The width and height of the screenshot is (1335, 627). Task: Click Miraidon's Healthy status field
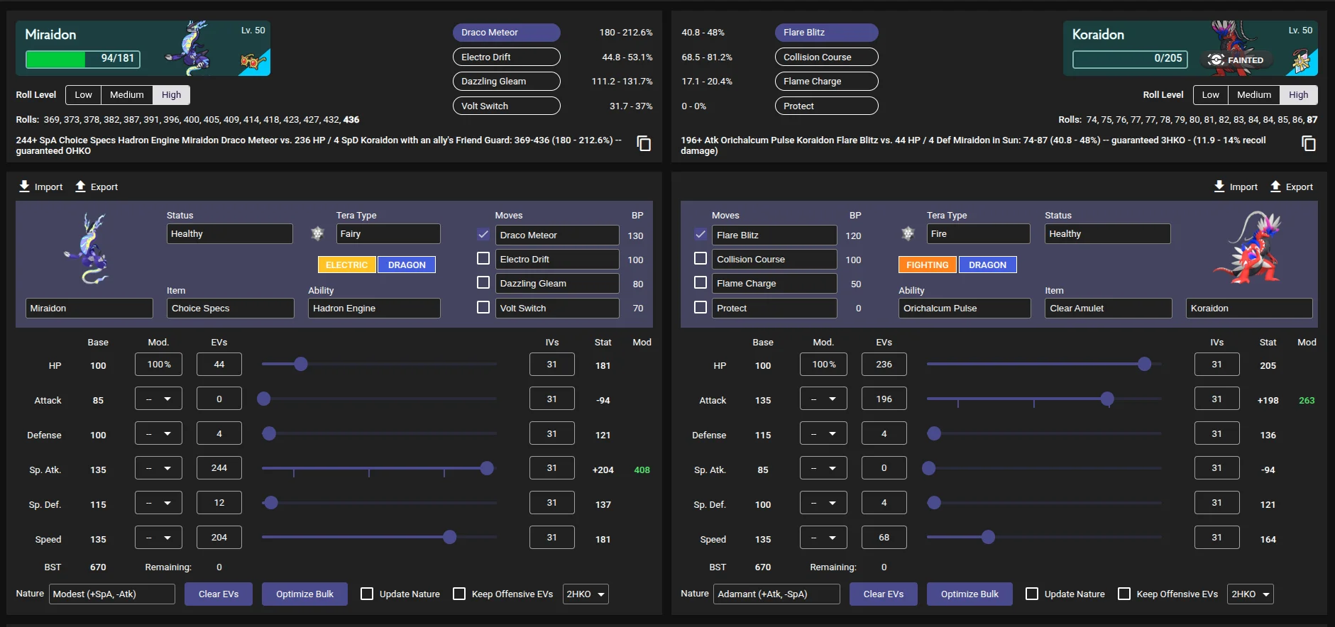point(229,233)
